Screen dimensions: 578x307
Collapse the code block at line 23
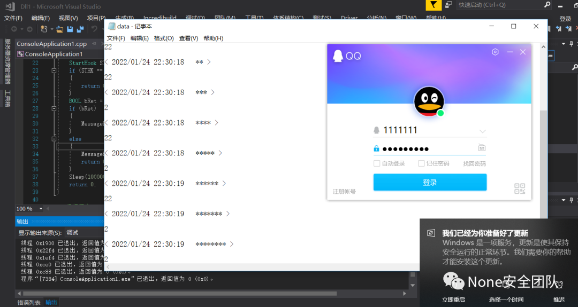[x=54, y=70]
